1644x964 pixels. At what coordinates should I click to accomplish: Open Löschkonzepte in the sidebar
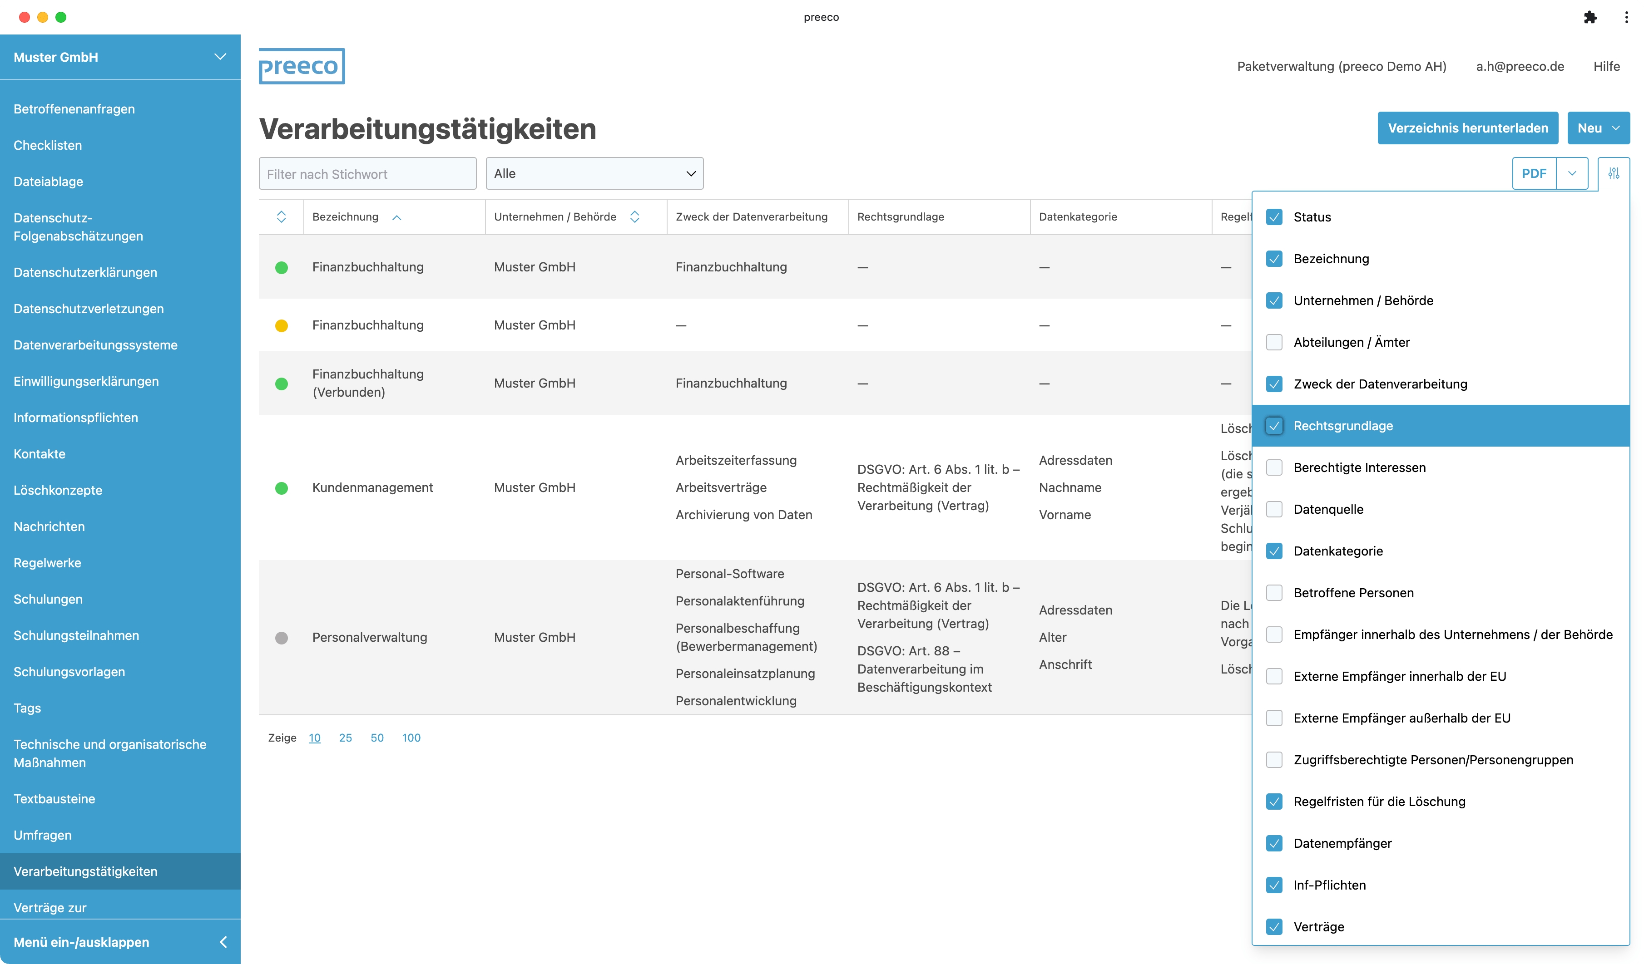coord(58,490)
